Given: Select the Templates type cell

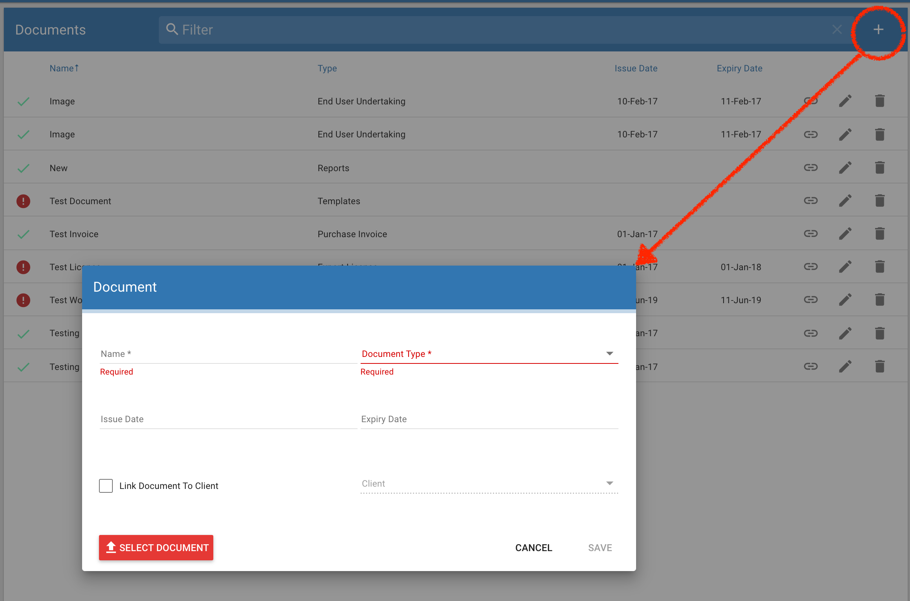Looking at the screenshot, I should 339,201.
